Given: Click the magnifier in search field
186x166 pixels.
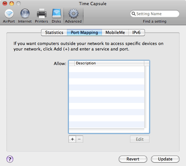Looking at the screenshot, I should [x=134, y=14].
